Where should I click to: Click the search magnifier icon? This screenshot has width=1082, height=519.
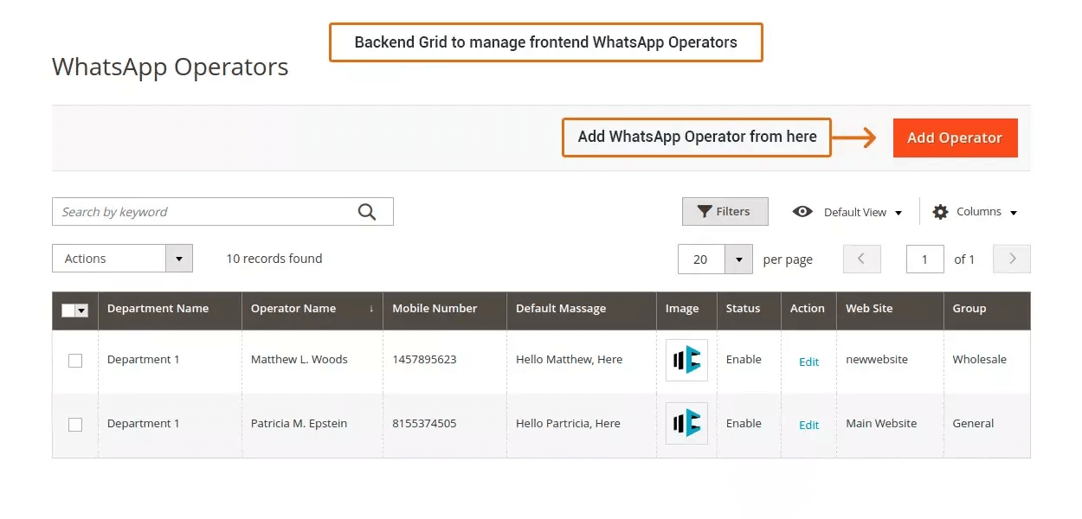tap(367, 212)
